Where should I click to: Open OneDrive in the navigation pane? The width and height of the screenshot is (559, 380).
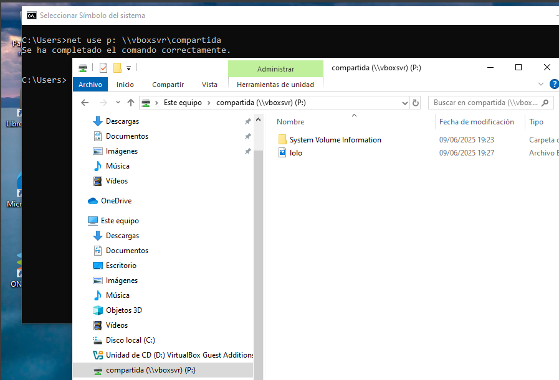[x=116, y=201]
